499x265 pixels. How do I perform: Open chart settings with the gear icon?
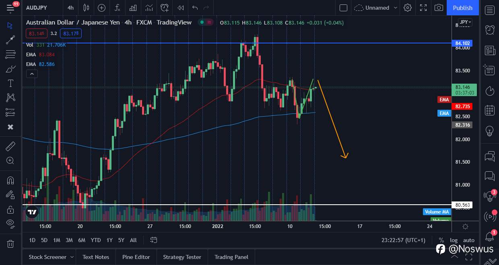[x=408, y=8]
